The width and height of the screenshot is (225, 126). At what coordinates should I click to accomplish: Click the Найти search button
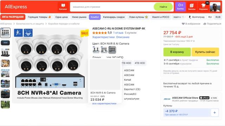163,7
